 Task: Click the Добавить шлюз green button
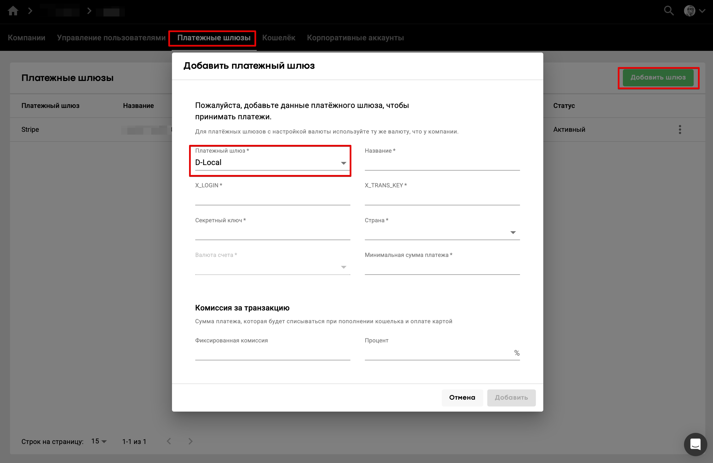[658, 78]
